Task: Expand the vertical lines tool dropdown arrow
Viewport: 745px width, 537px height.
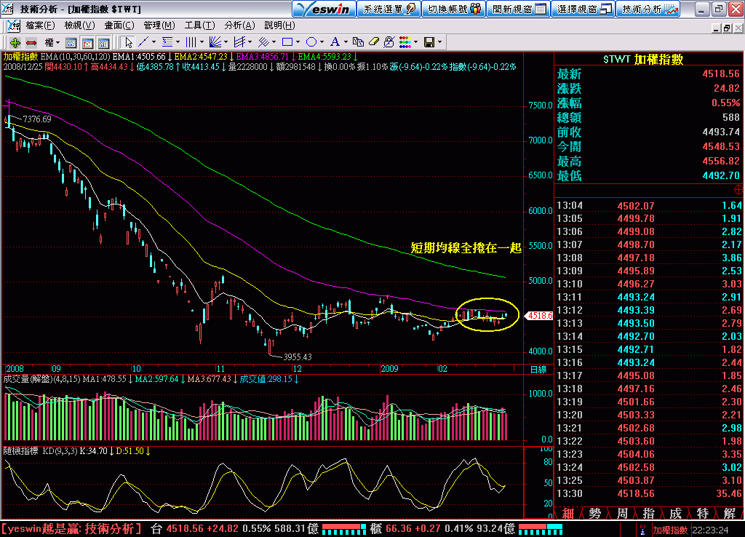Action: (202, 42)
